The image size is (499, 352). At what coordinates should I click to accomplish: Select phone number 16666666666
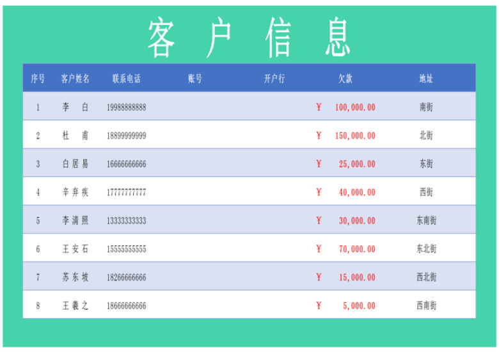(x=126, y=164)
